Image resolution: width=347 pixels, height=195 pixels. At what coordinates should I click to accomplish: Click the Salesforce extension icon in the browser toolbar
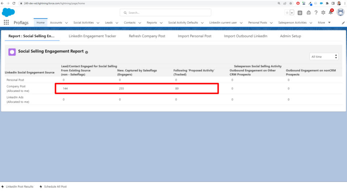coord(321,3)
